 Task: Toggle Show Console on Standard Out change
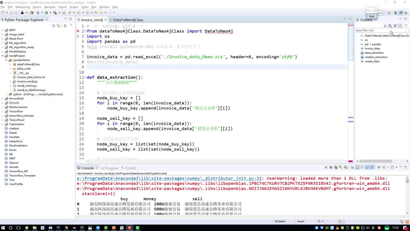pyautogui.click(x=367, y=167)
